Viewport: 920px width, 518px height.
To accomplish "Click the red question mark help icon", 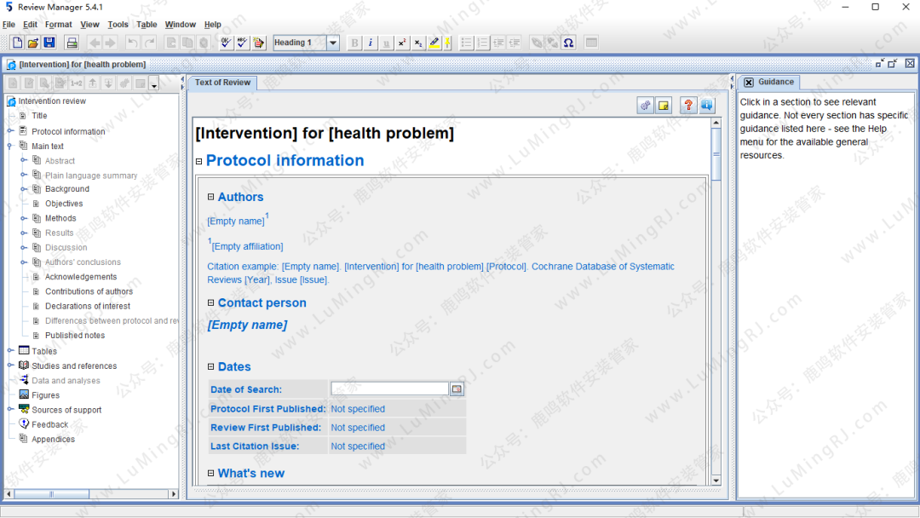I will (687, 105).
